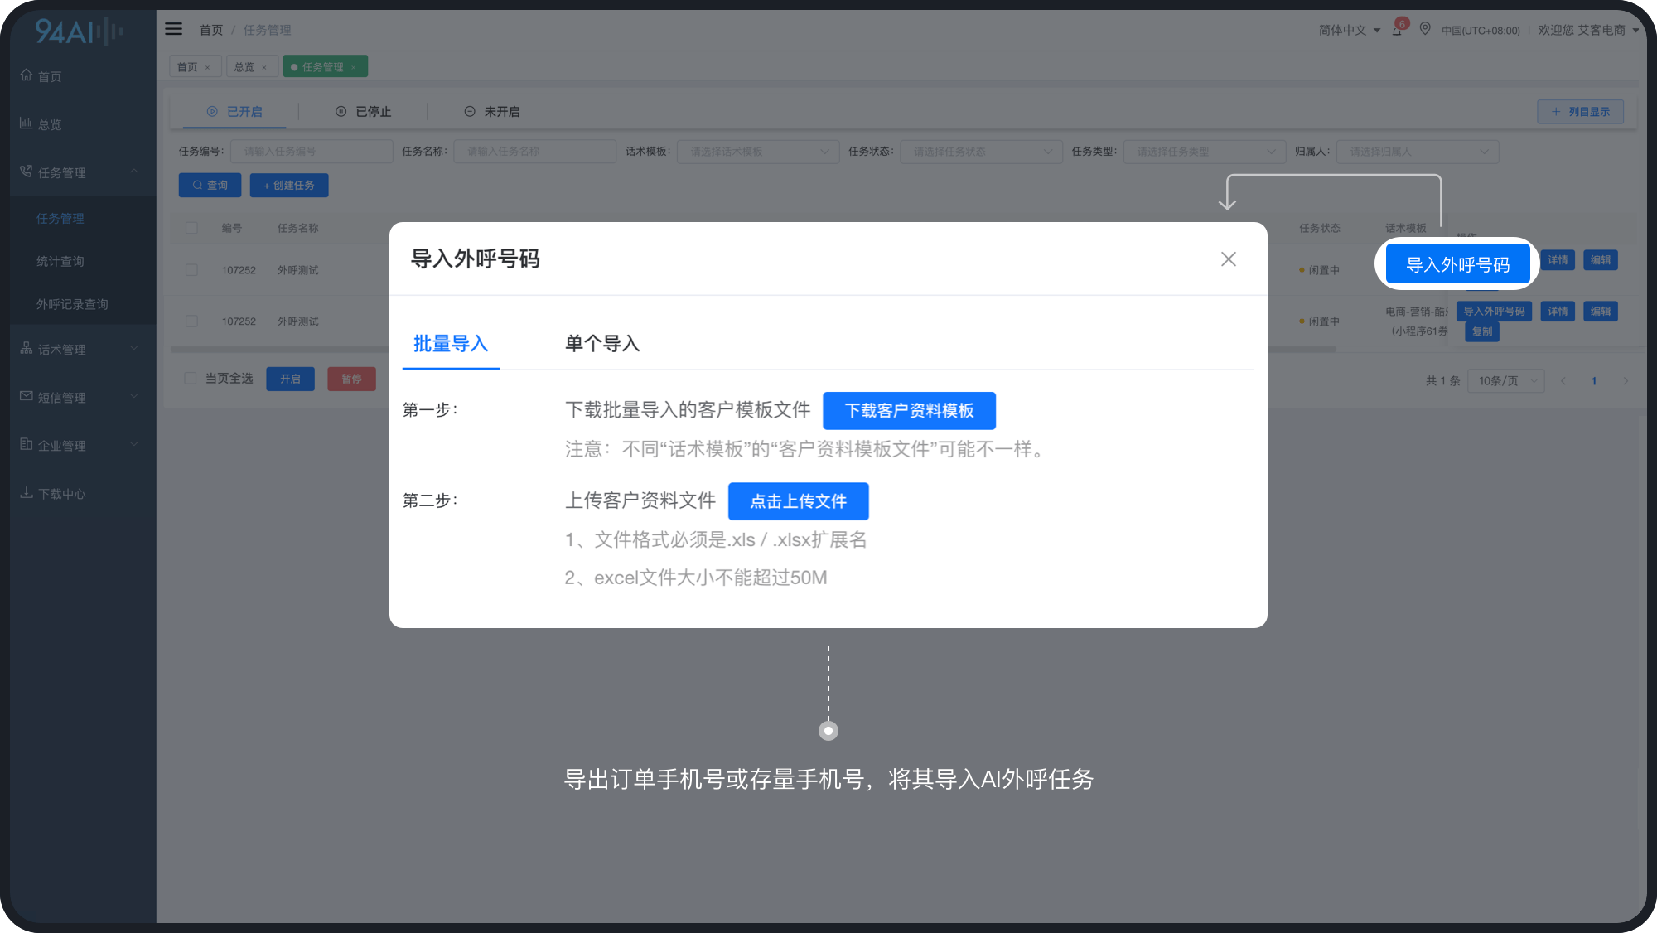This screenshot has height=933, width=1657.
Task: Click the 点击上传文件 button
Action: pyautogui.click(x=798, y=501)
